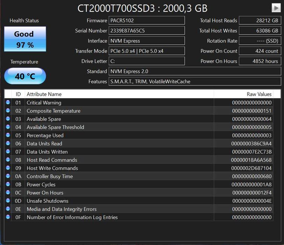Click the blue status dot for Data Units Written
Screen dimensions: 284x245
8,151
